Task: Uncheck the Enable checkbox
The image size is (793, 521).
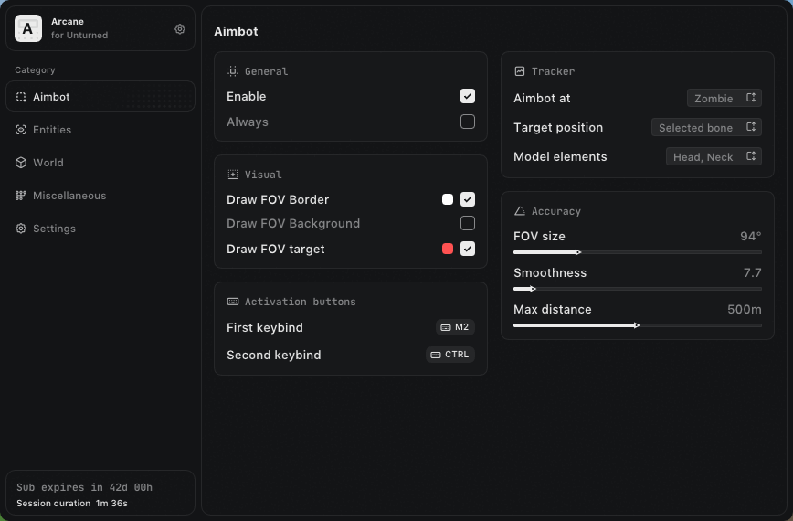Action: [x=468, y=96]
